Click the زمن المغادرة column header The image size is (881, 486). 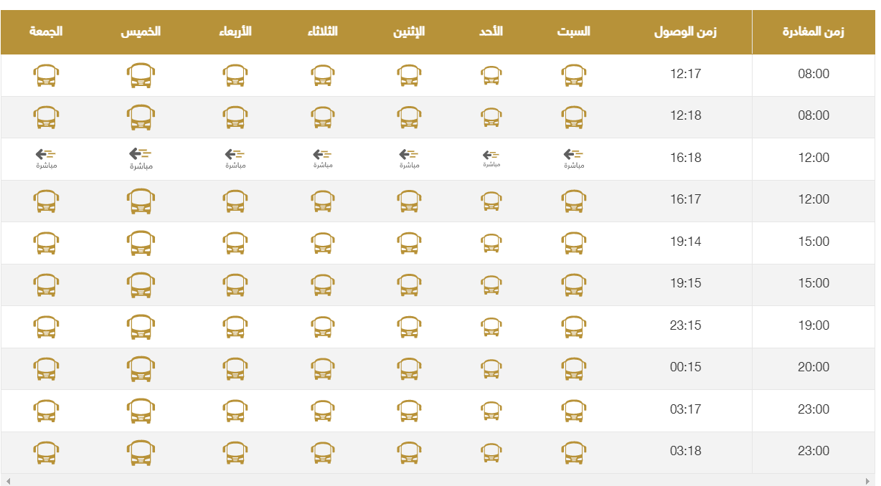coord(813,32)
